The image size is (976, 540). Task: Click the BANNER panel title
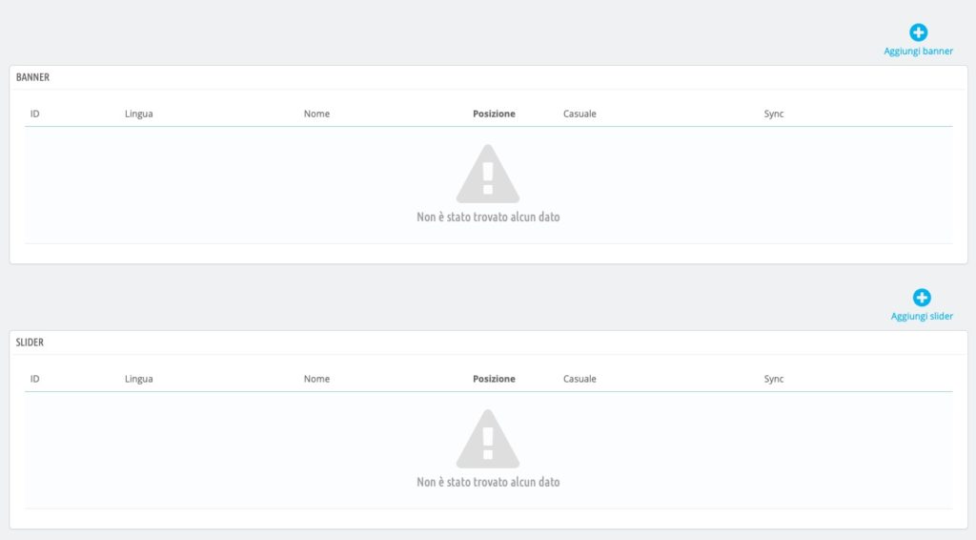pos(32,77)
